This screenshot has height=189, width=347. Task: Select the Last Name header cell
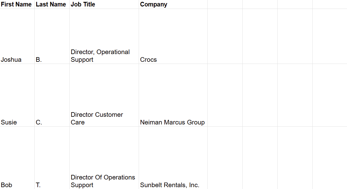pos(52,4)
